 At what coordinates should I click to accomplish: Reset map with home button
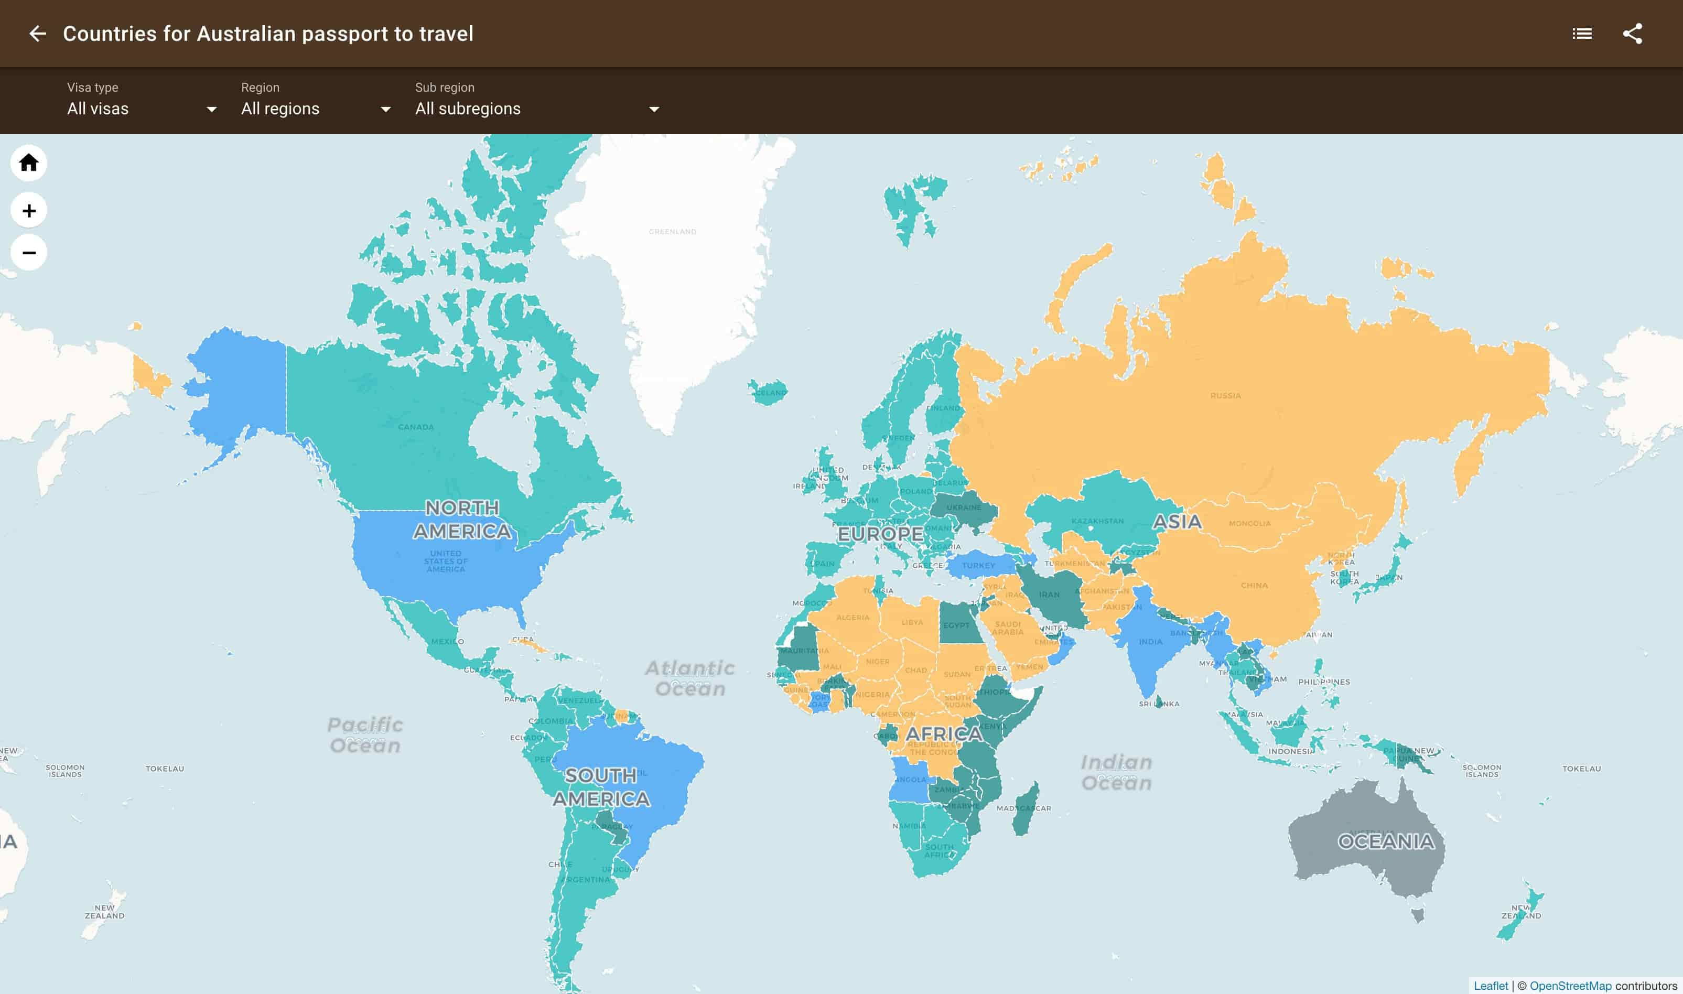tap(29, 163)
